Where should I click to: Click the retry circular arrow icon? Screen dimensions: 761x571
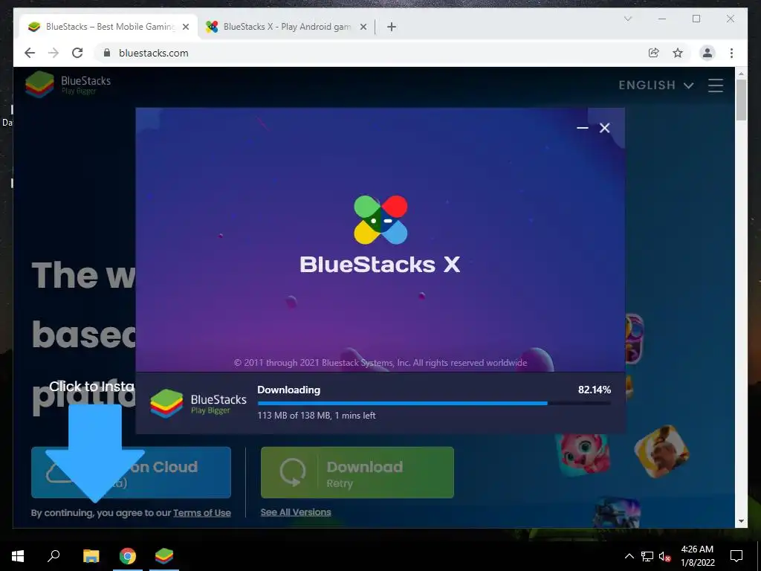[293, 472]
